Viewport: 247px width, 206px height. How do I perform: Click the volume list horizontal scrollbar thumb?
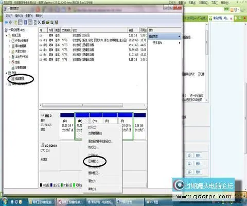pyautogui.click(x=82, y=105)
